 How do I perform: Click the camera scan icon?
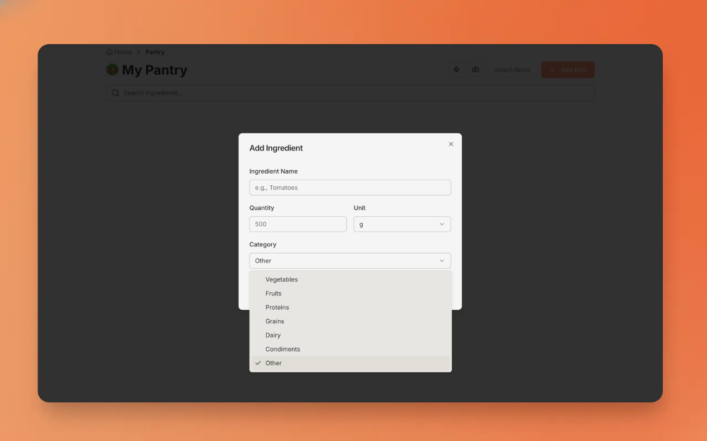click(x=476, y=70)
